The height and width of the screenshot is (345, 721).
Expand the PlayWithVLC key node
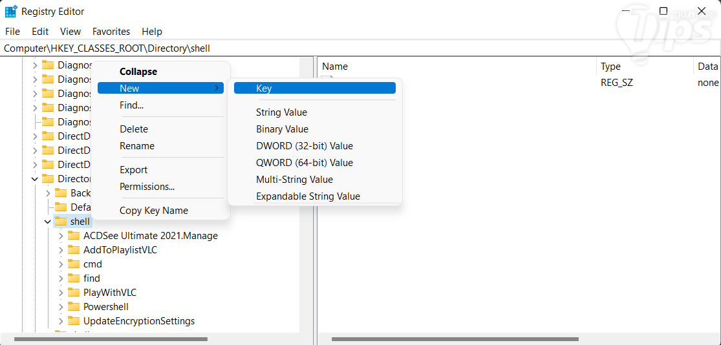click(61, 293)
